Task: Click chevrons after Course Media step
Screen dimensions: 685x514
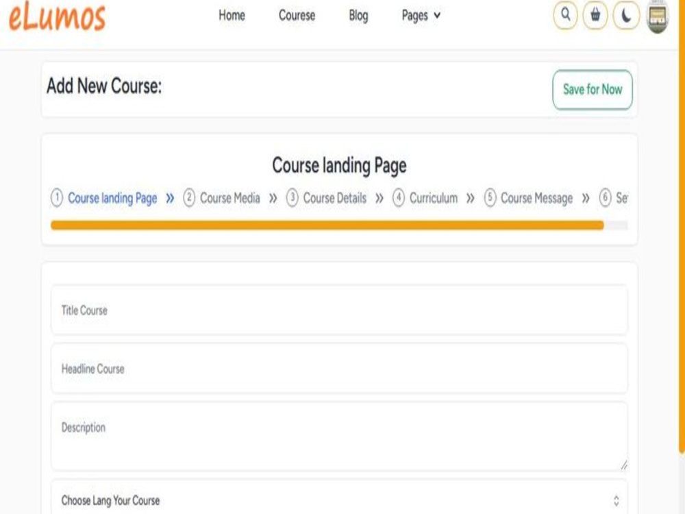Action: click(273, 199)
